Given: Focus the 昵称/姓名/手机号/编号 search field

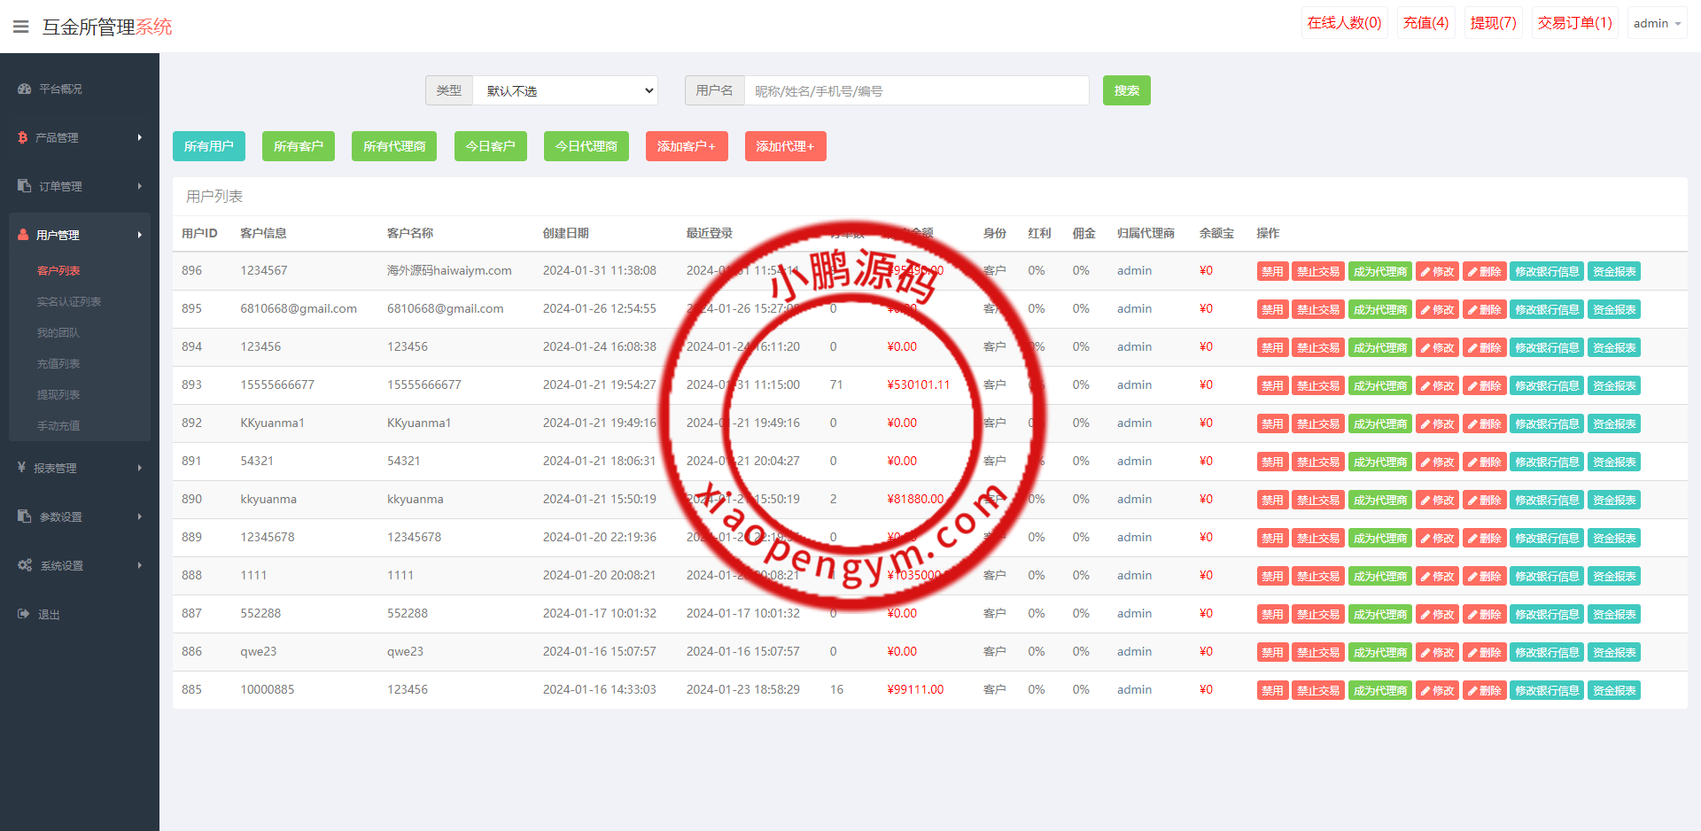Looking at the screenshot, I should (x=917, y=90).
